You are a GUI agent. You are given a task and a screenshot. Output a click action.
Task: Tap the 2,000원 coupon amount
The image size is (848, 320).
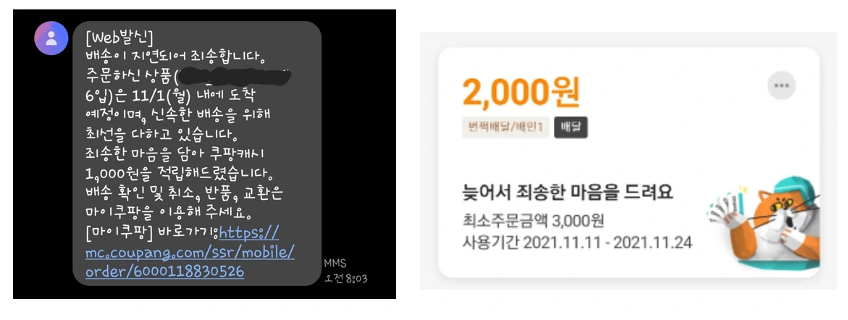tap(521, 91)
